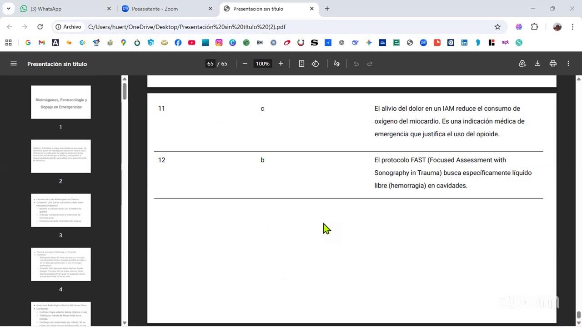Open the Gmail bookmark
582x327 pixels.
pos(41,43)
